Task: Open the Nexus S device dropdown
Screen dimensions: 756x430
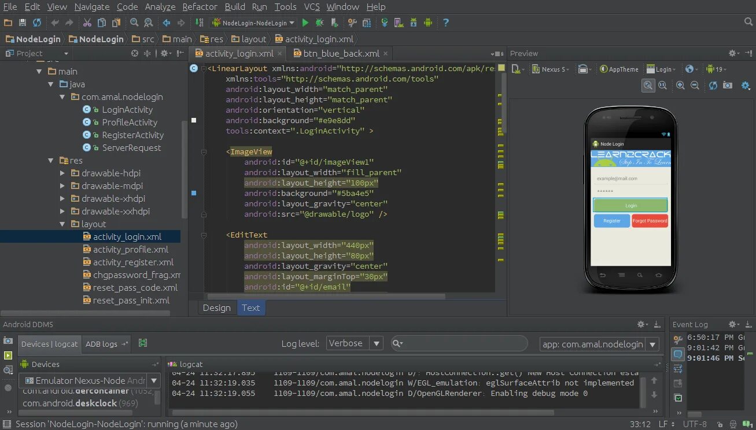Action: [x=551, y=69]
